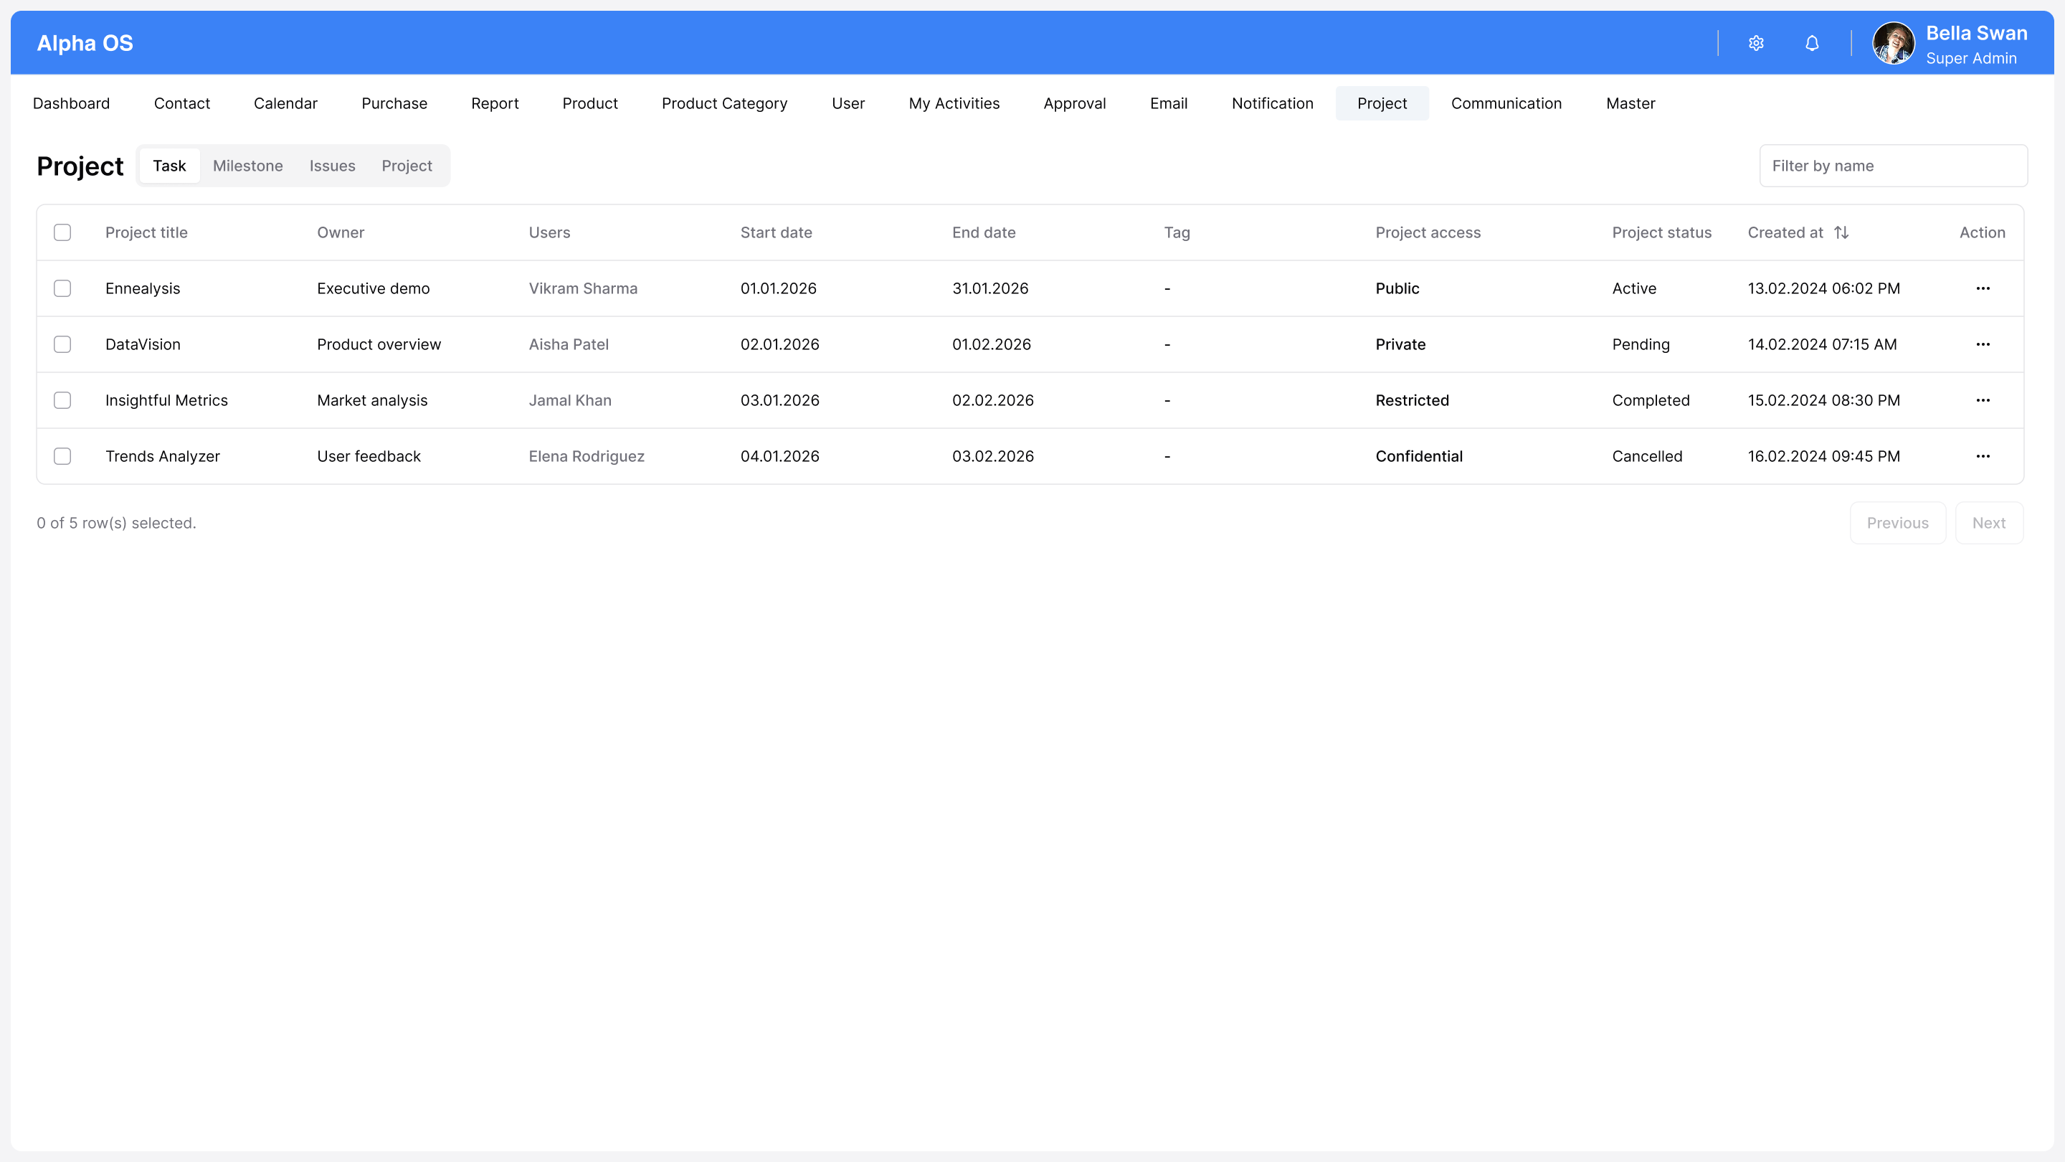
Task: Switch to the Issues tab
Action: [x=332, y=166]
